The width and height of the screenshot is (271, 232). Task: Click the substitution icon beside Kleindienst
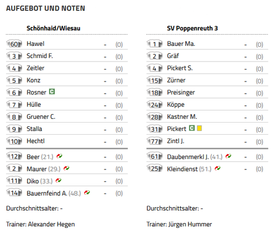pos(217,168)
